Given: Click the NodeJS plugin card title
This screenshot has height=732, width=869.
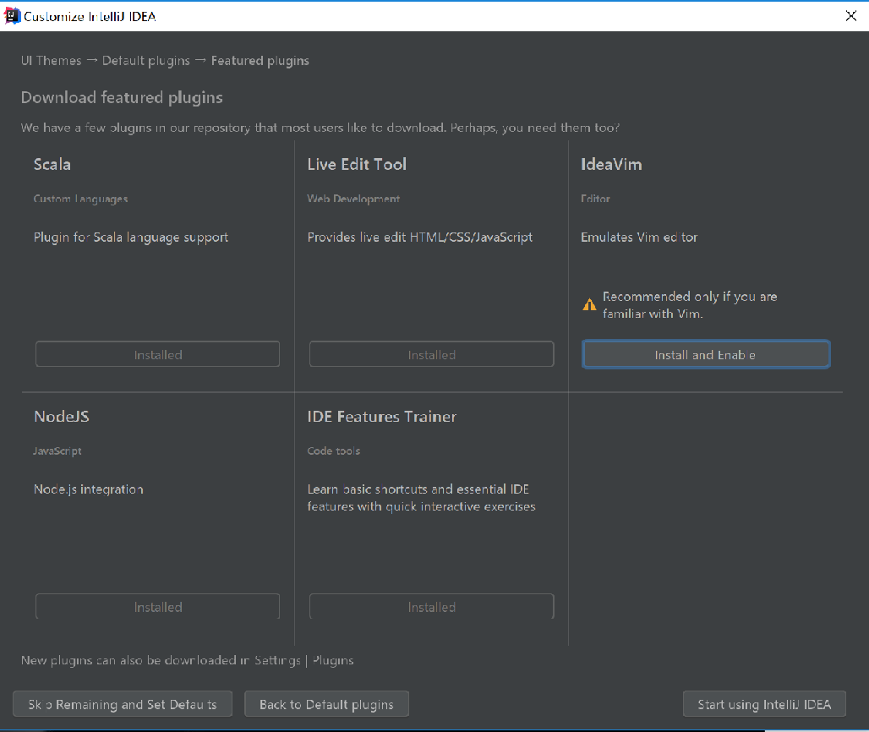Looking at the screenshot, I should (x=62, y=417).
